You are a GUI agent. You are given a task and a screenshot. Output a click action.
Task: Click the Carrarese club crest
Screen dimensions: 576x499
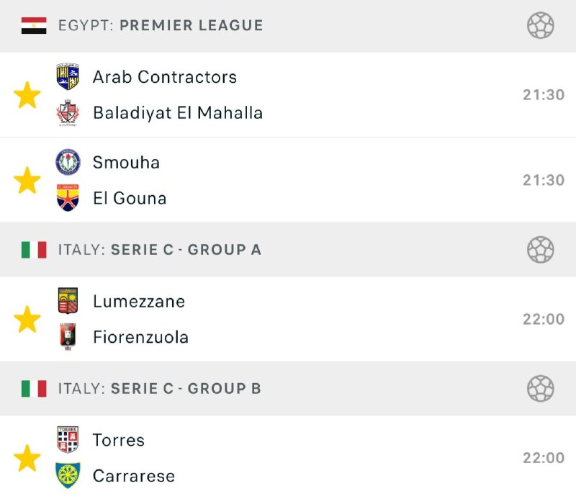(x=68, y=476)
